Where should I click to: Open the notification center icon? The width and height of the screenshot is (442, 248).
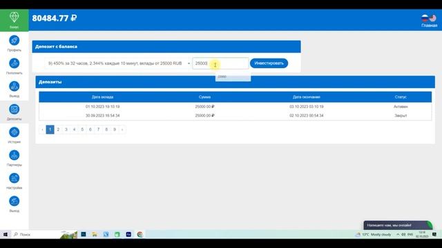434,234
